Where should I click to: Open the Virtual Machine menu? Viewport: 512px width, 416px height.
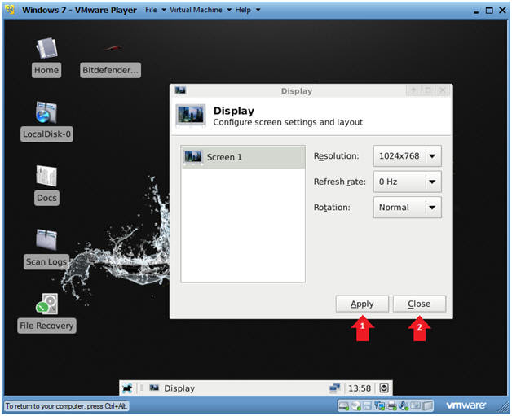tap(201, 10)
